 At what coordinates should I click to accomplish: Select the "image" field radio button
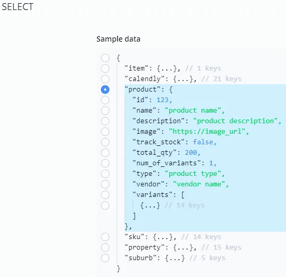pyautogui.click(x=105, y=132)
